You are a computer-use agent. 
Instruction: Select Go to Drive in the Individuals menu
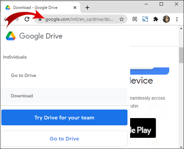coord(23,75)
